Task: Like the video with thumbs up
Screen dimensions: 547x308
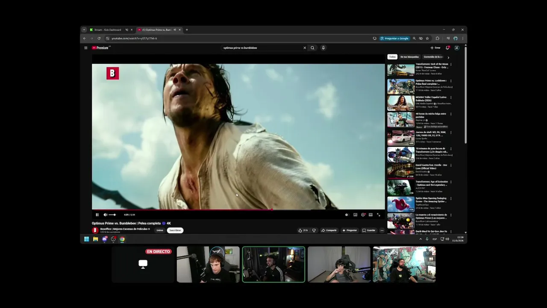Action: coord(303,230)
